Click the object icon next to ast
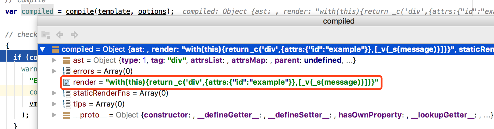 66,60
